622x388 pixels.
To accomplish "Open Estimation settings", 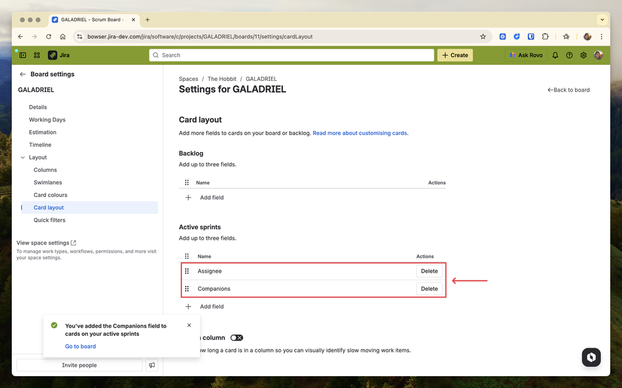I will point(42,133).
